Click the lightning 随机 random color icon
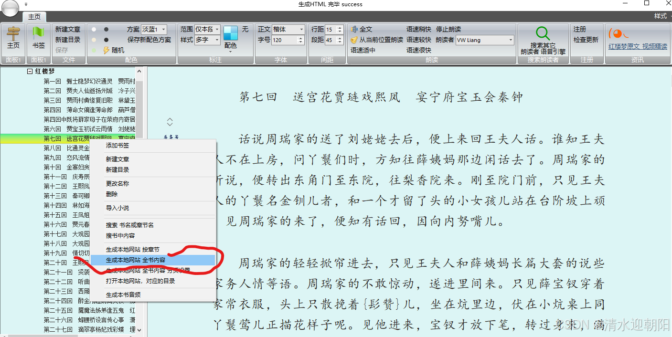This screenshot has width=672, height=337. pos(107,50)
